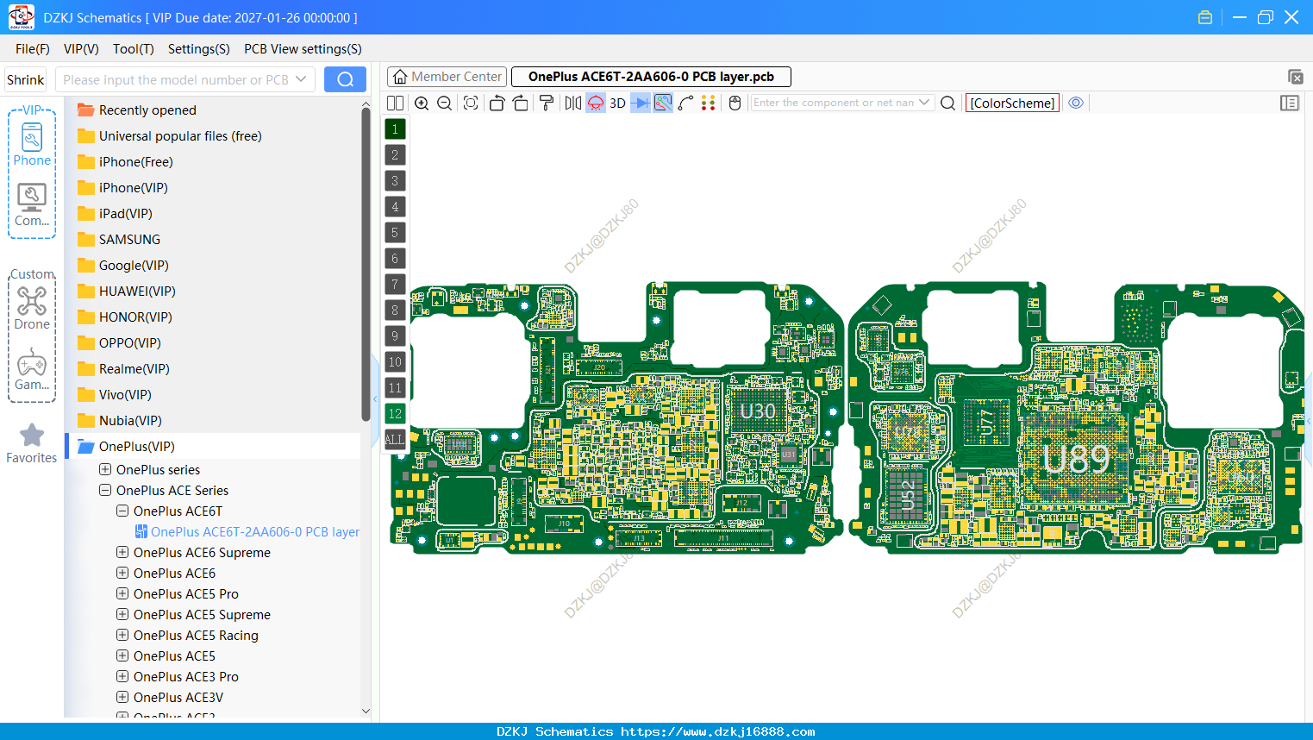Select the curved wire tool
Viewport: 1313px width, 740px height.
[x=686, y=103]
